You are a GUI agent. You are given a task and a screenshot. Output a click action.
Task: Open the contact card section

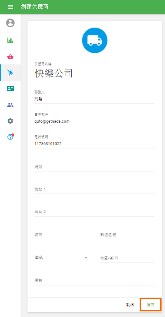10,89
